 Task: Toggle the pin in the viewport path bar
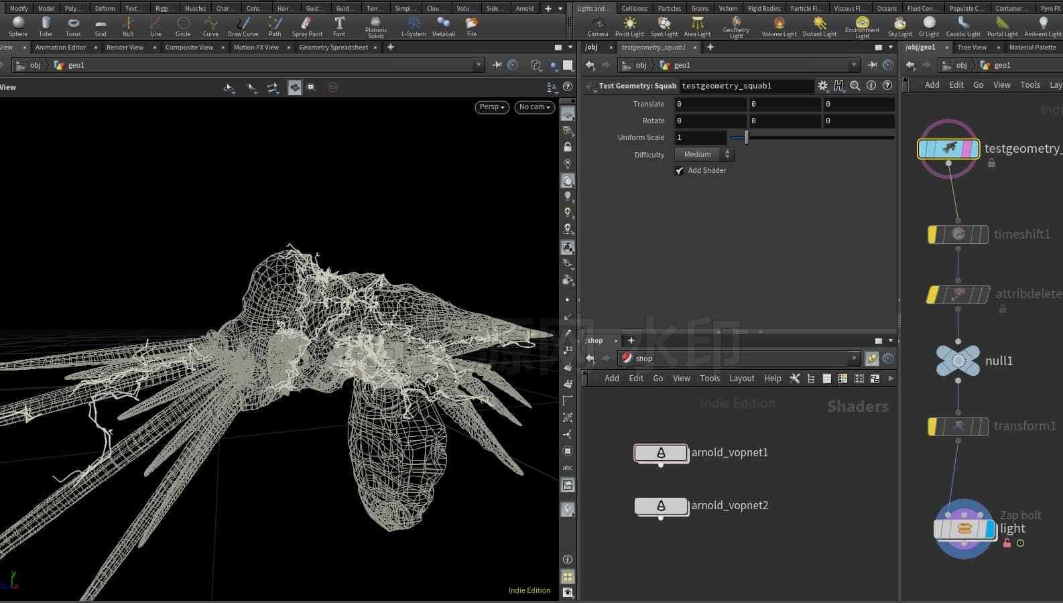coord(497,65)
